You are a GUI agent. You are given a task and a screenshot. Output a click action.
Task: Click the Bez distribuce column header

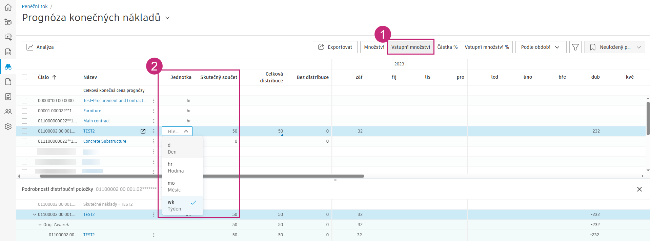(x=312, y=77)
